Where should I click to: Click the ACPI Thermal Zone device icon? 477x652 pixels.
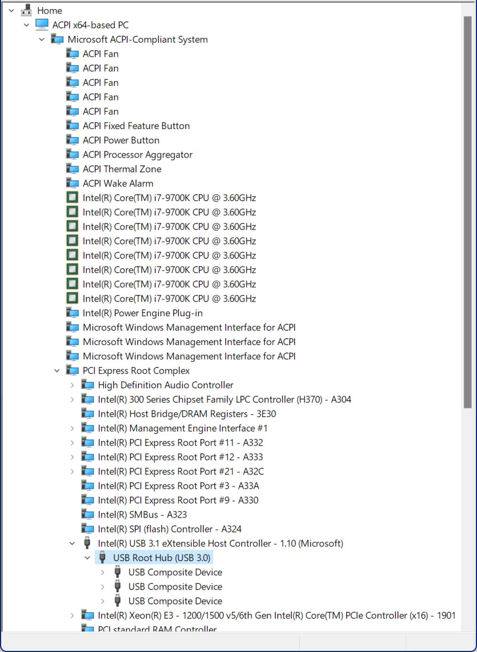[72, 169]
